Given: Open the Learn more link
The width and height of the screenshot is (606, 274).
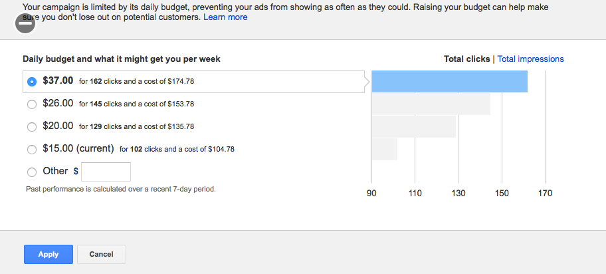Looking at the screenshot, I should coord(225,17).
